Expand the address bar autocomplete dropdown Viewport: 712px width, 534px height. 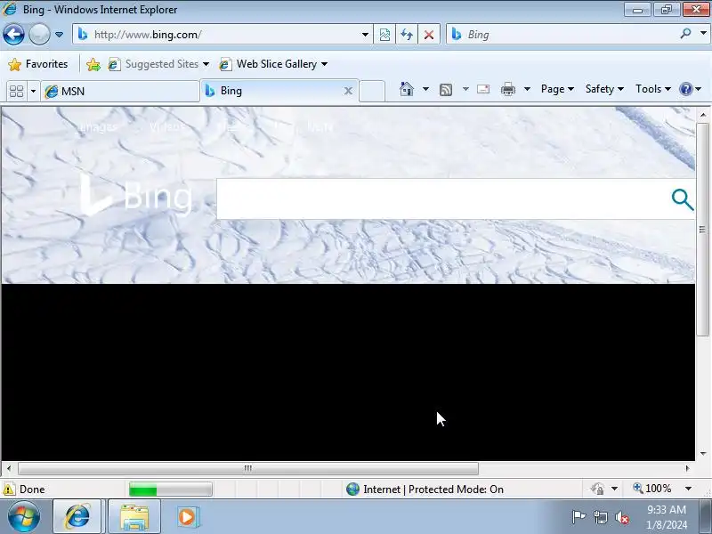365,35
